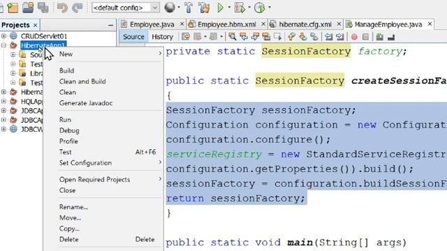Viewport: 447px width, 251px height.
Task: Open dropdown arrow beside browser globe
Action: pos(179,8)
